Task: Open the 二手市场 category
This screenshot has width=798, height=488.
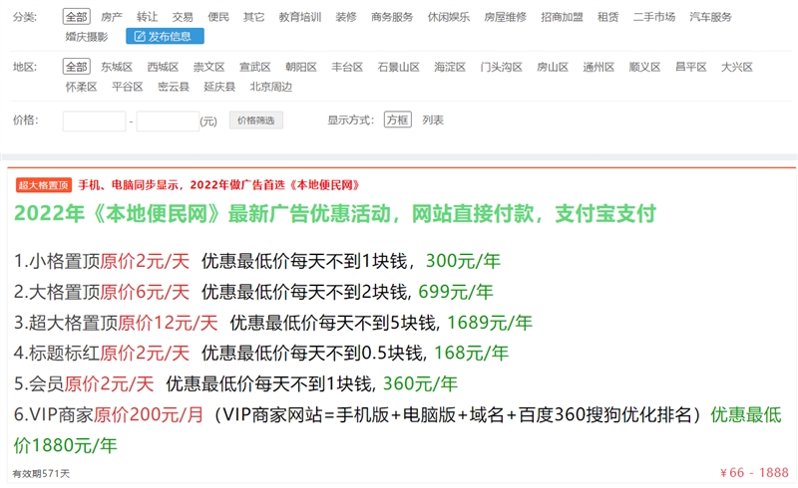Action: click(653, 17)
